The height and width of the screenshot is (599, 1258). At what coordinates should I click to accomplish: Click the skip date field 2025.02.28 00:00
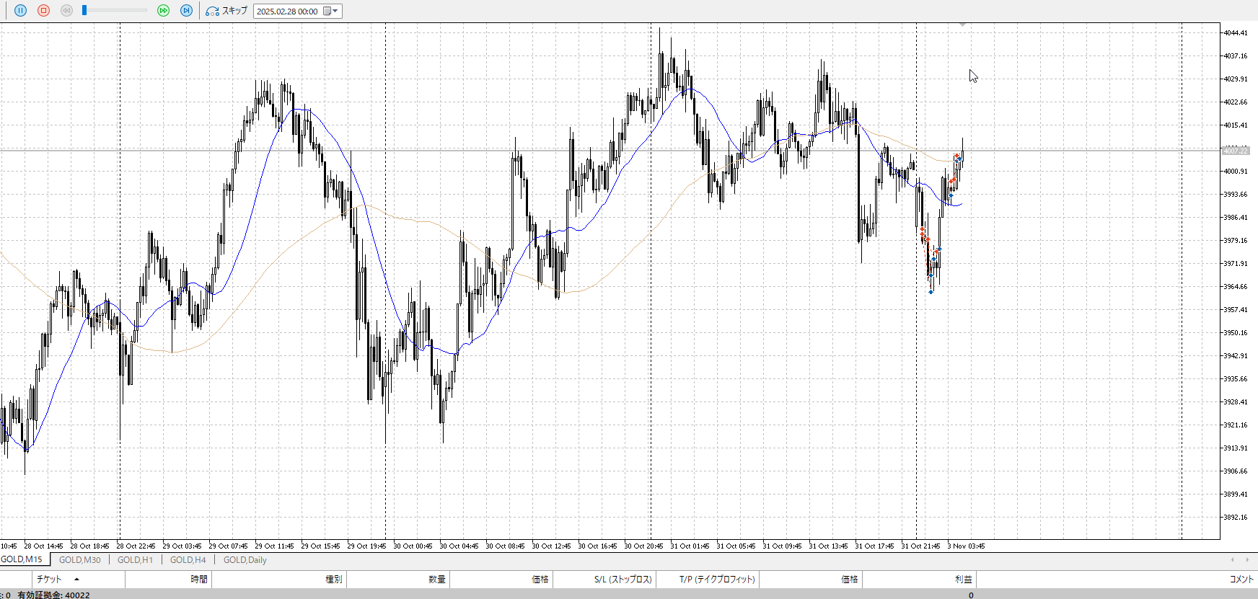[x=287, y=12]
